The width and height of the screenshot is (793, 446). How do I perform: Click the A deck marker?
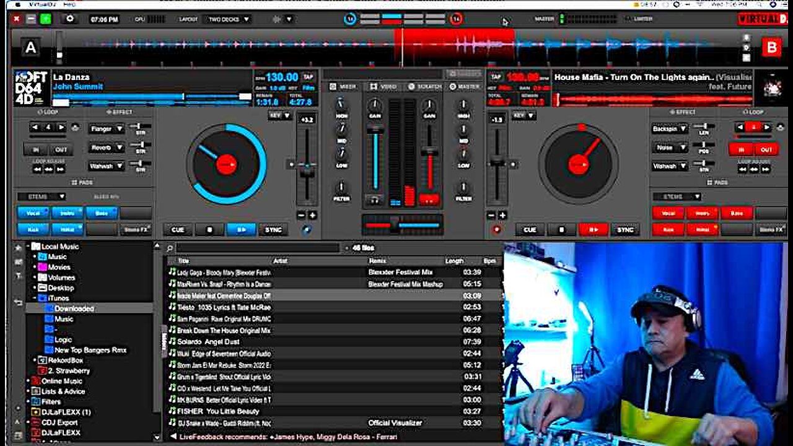click(x=30, y=47)
